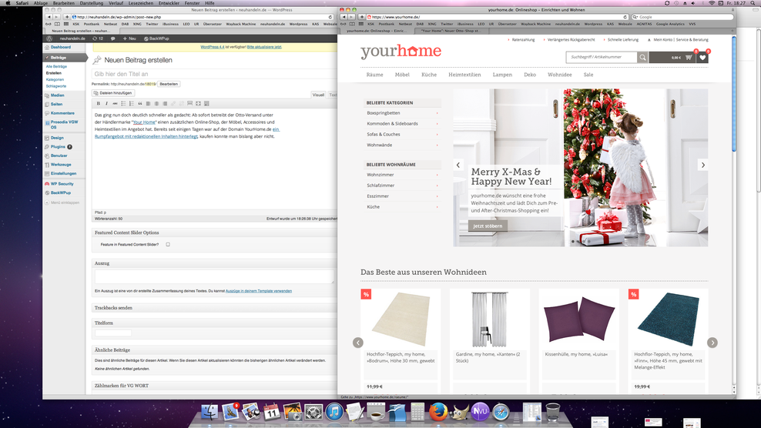Screen dimensions: 761x428
Task: Align text right in WordPress editor
Action: click(165, 103)
